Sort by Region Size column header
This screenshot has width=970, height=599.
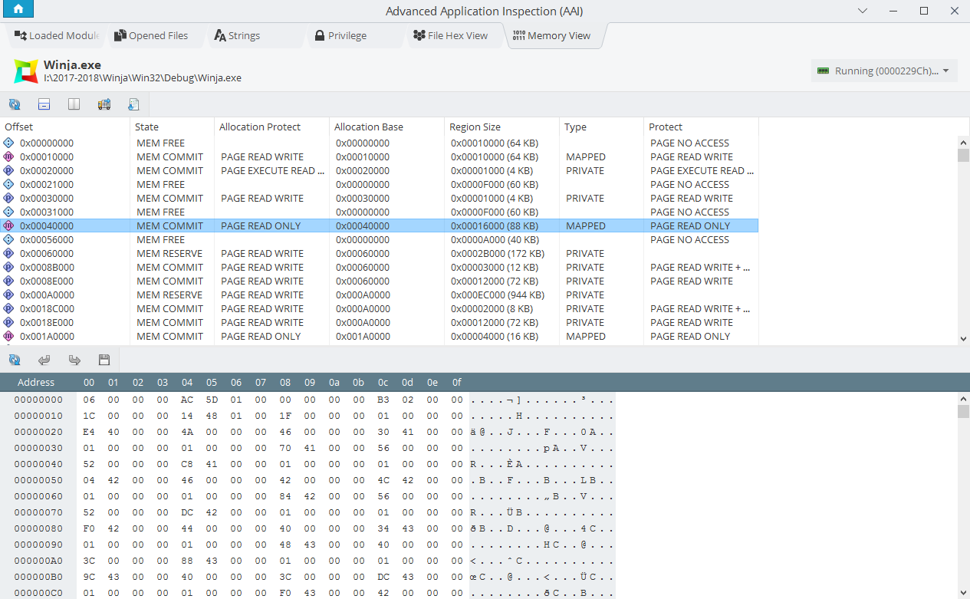click(475, 127)
